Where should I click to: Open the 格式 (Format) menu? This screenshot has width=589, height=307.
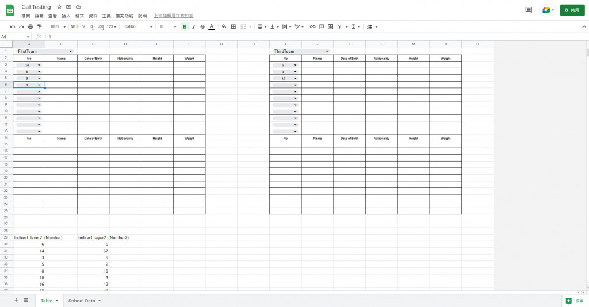(79, 16)
